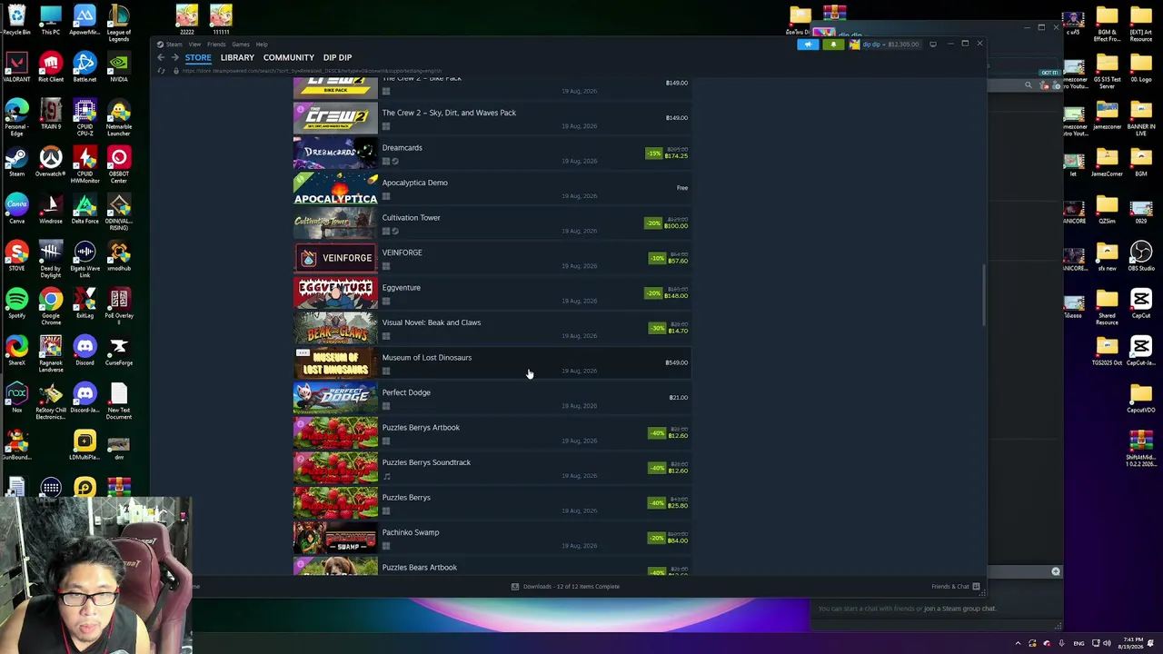Select the Spotify desktop icon
The height and width of the screenshot is (654, 1163).
pos(16,303)
